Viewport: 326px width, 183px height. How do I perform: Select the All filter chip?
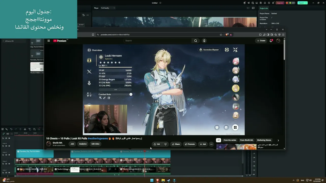click(x=218, y=140)
